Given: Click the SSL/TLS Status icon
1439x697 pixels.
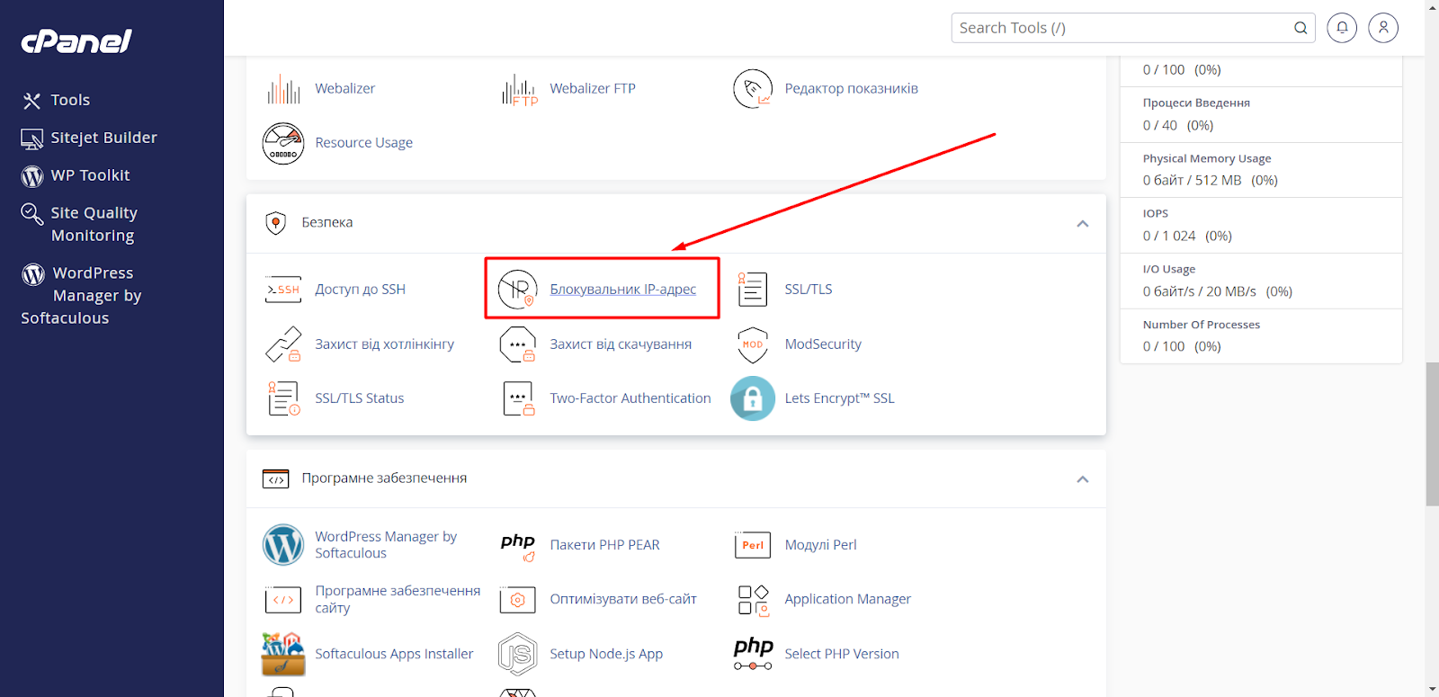Looking at the screenshot, I should (283, 398).
